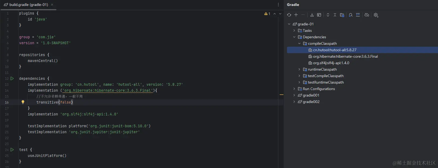The image size is (438, 168).
Task: Click line number 20 in gutter
Action: click(x=7, y=126)
